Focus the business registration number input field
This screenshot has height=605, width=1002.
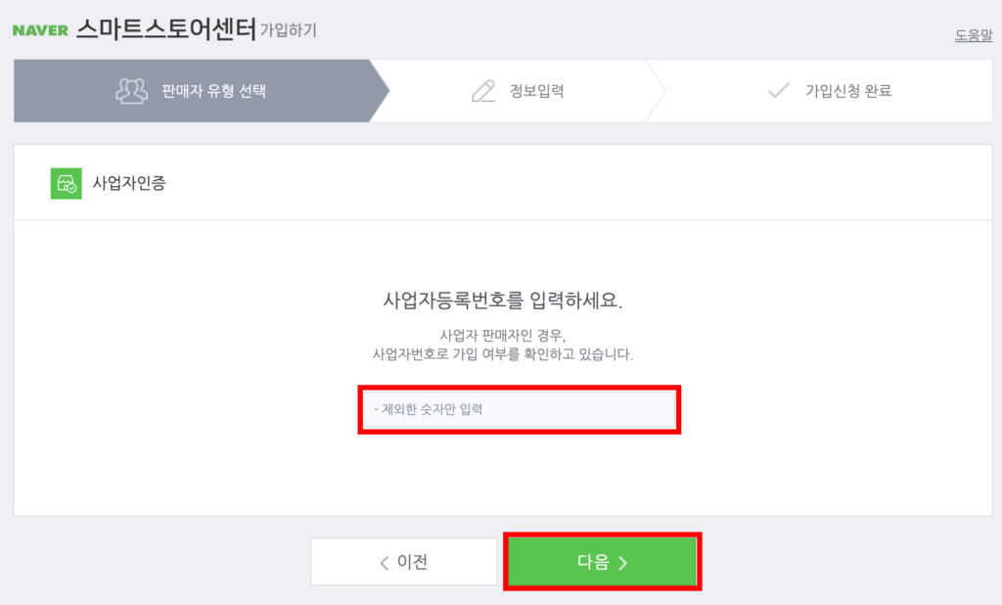click(519, 409)
